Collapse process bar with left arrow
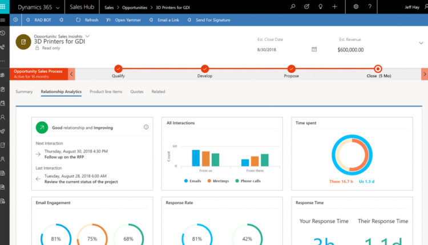This screenshot has width=428, height=245. click(x=71, y=74)
